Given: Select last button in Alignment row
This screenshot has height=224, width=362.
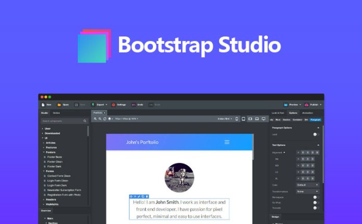Looking at the screenshot, I should point(317,153).
